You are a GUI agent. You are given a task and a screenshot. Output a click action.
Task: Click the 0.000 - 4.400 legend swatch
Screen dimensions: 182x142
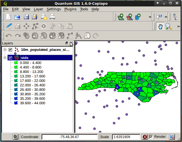click(16, 63)
